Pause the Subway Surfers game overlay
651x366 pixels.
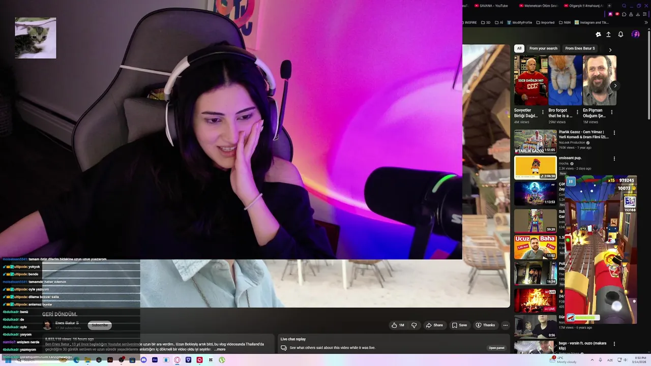[571, 181]
